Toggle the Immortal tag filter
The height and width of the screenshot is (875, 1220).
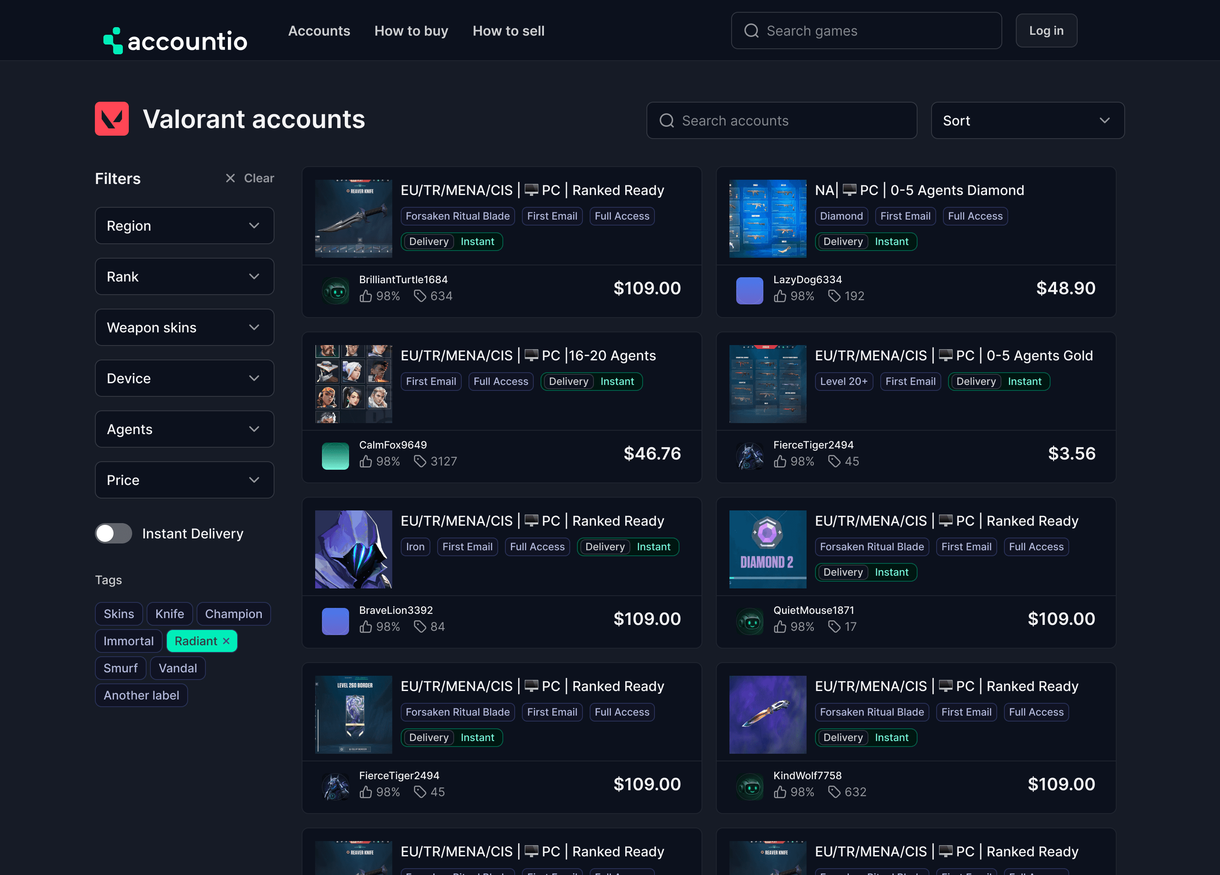(128, 641)
